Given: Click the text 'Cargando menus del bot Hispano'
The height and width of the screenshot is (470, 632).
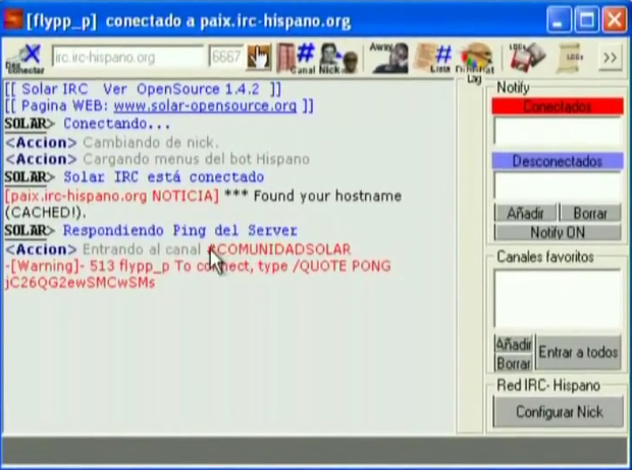Looking at the screenshot, I should click(x=196, y=160).
